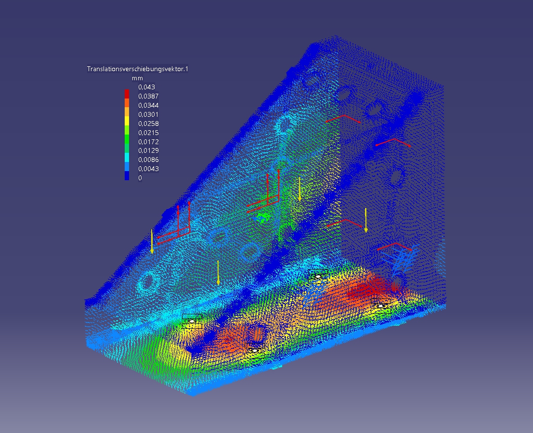Click the 0,0215 legend value
Screen dimensions: 533x433
[x=148, y=133]
